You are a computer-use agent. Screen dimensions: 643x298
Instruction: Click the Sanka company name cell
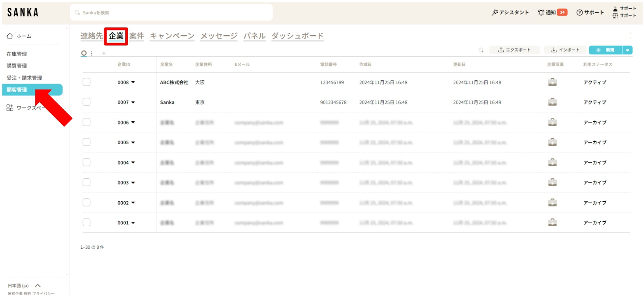coord(167,102)
